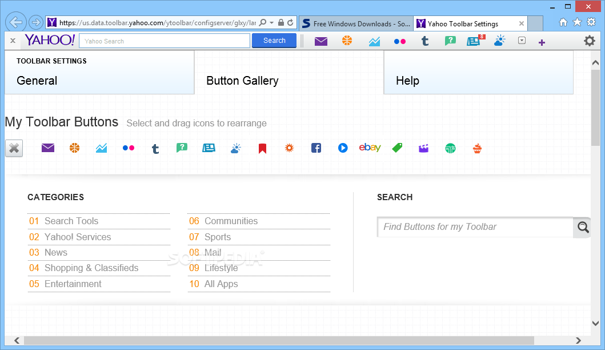The width and height of the screenshot is (605, 350).
Task: Select the Tumblr icon in My Toolbar Buttons
Action: pos(155,149)
